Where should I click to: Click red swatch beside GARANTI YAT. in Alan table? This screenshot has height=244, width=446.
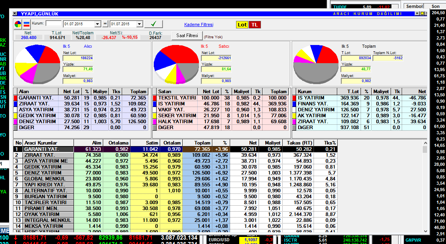15,98
